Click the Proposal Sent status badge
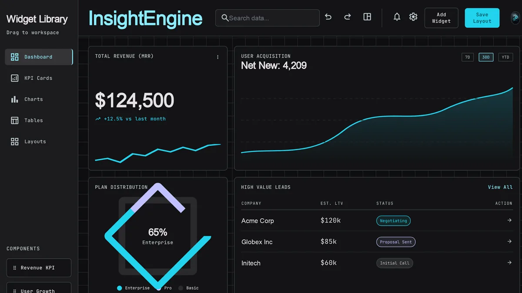The image size is (522, 293). [x=396, y=242]
